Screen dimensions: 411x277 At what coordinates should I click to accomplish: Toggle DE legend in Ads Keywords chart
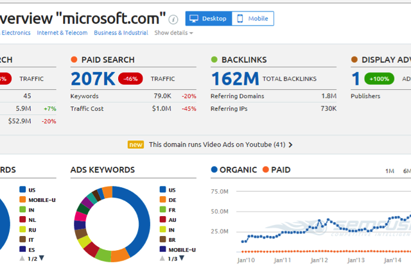point(168,200)
